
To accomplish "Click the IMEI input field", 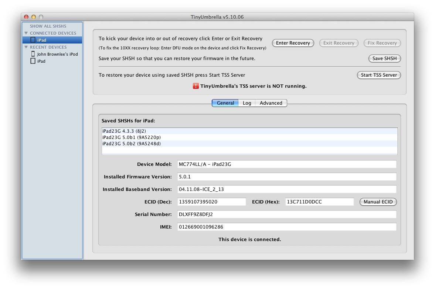I will [x=286, y=227].
